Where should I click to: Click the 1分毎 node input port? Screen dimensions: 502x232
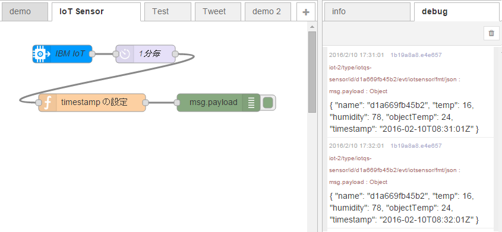coord(116,54)
